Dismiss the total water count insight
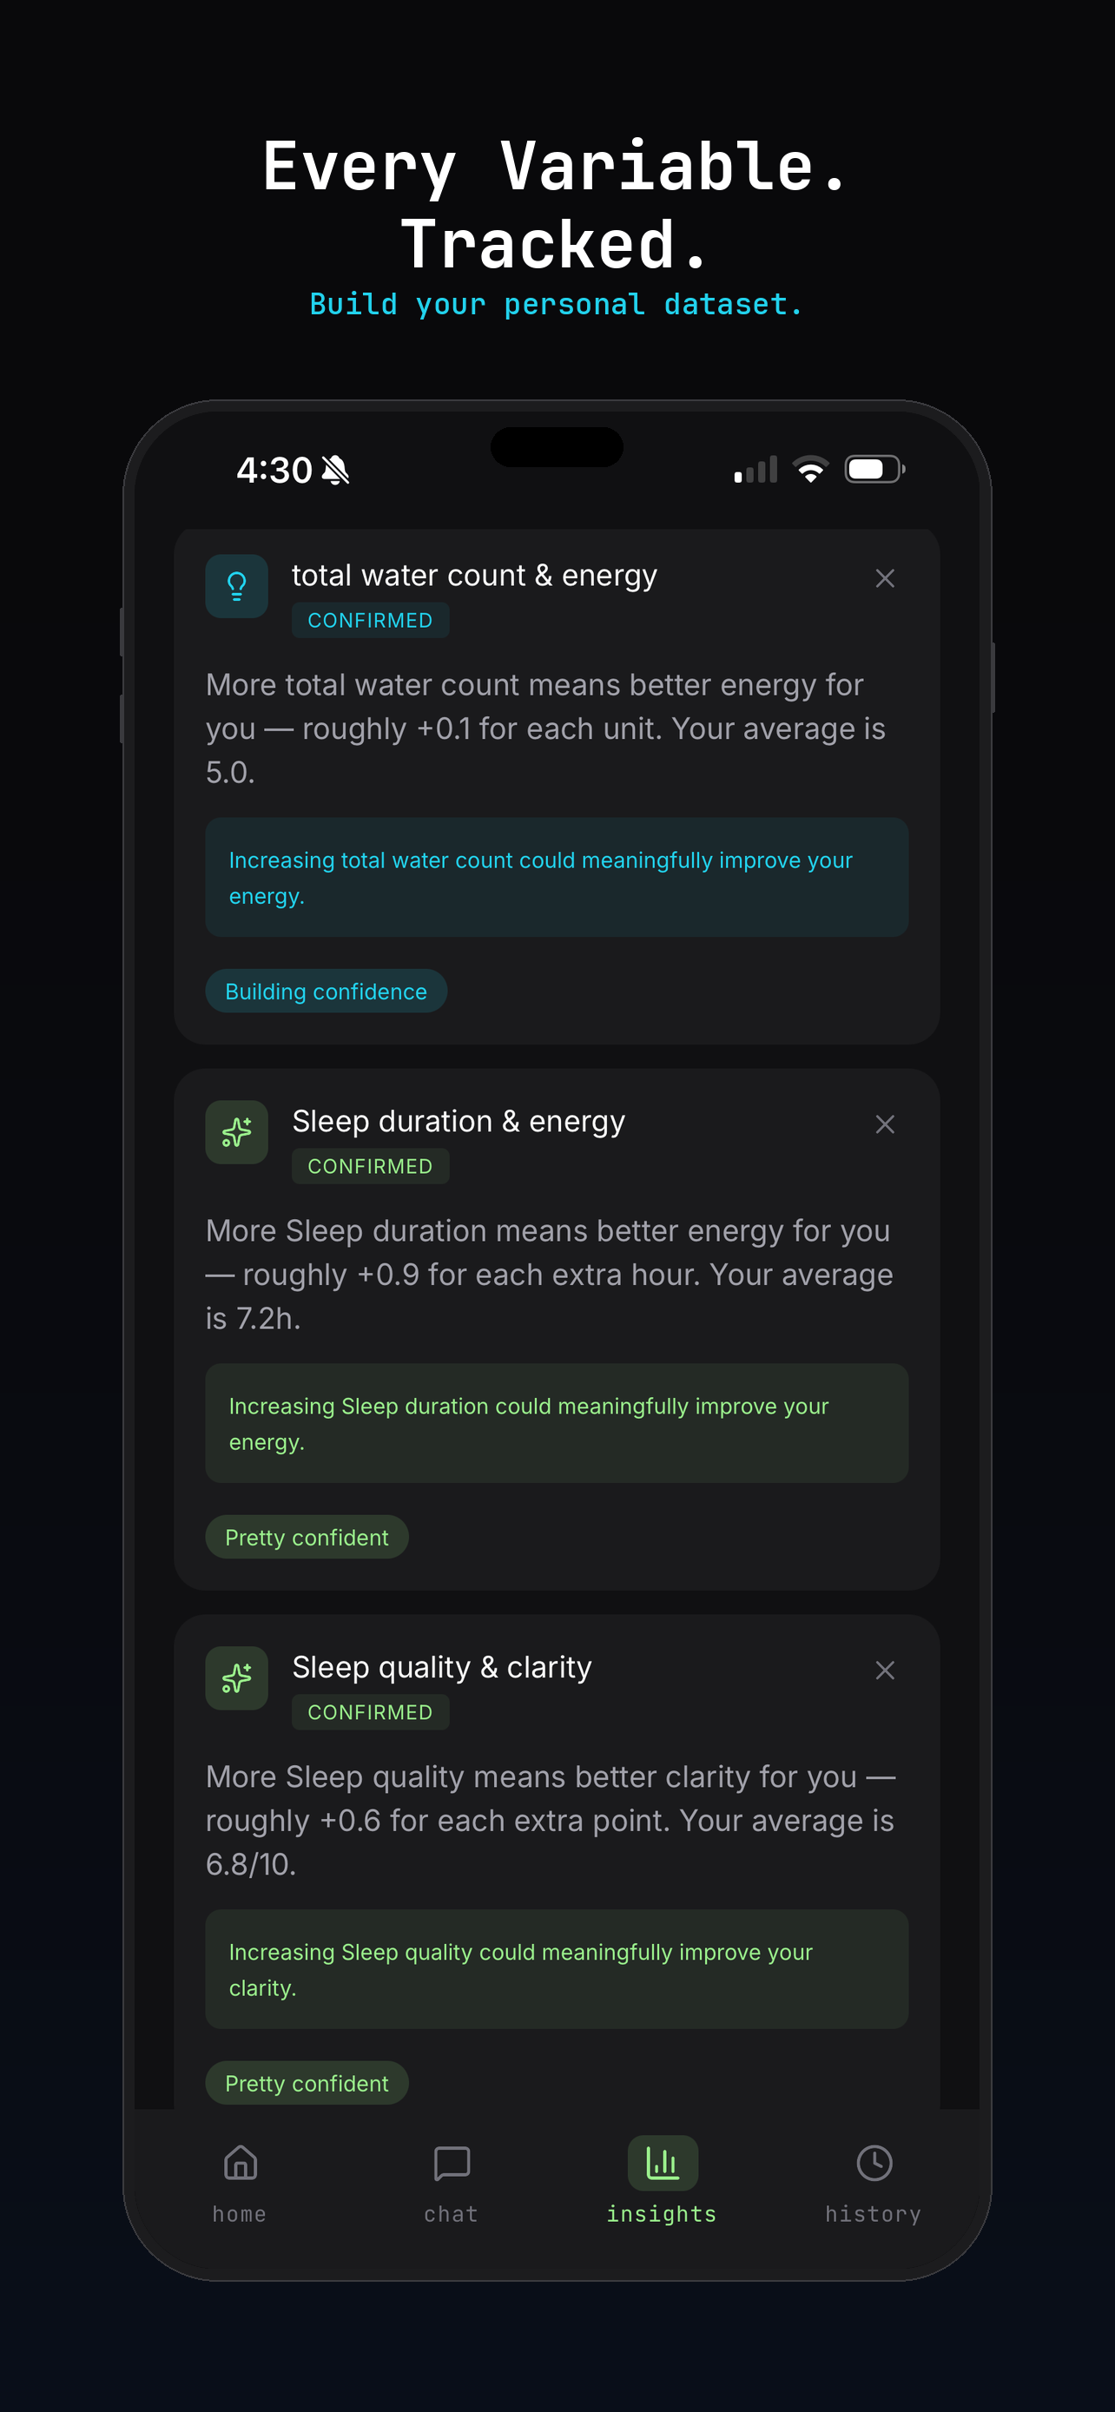1115x2412 pixels. 885,577
